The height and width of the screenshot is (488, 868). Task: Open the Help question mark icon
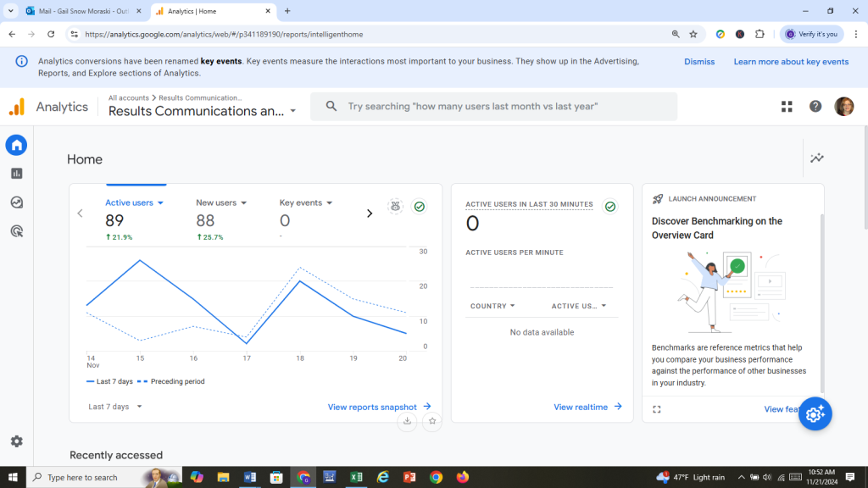coord(815,106)
